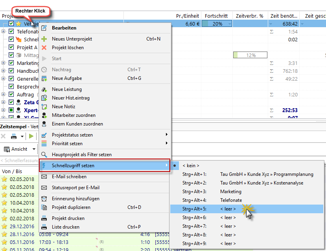Screen dimensions: 326x251
Task: Click the Fortschritt column header
Action: (x=216, y=16)
